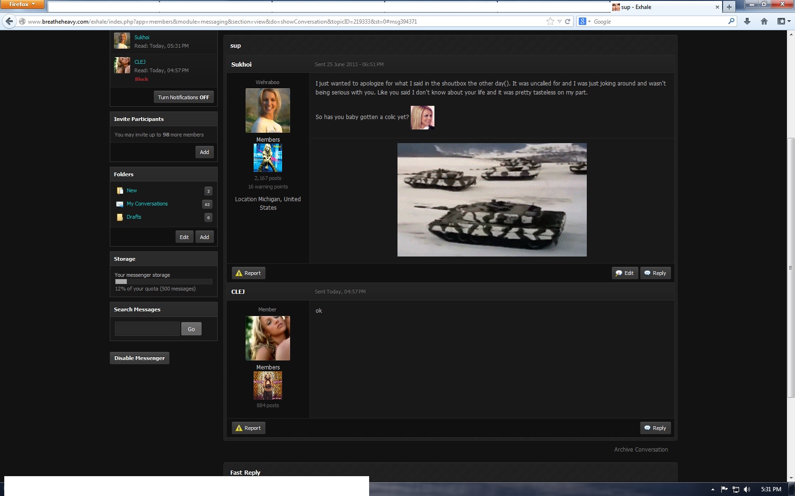795x496 pixels.
Task: Reload the current page
Action: tap(567, 21)
